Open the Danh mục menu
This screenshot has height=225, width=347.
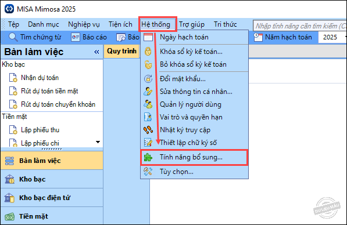44,24
